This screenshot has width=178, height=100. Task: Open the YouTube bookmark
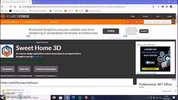pyautogui.click(x=69, y=11)
